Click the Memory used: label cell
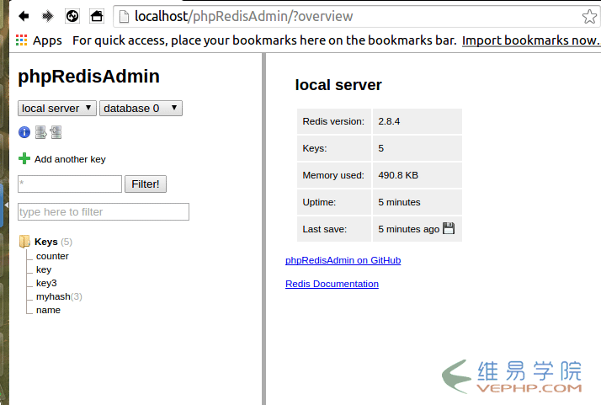Screen dimensions: 601x405 point(334,175)
